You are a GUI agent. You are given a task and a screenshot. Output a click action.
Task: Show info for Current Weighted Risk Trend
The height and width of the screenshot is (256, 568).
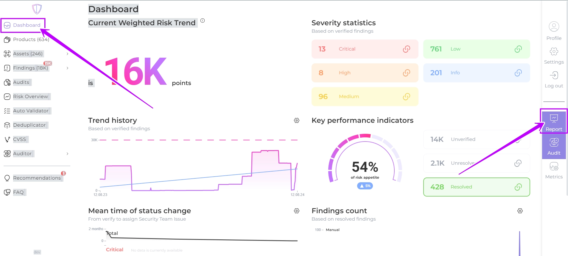point(203,21)
